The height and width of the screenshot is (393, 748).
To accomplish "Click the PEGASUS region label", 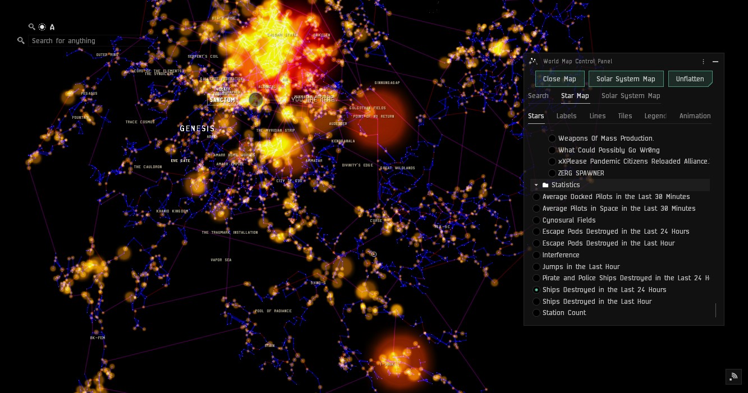I will coord(89,94).
